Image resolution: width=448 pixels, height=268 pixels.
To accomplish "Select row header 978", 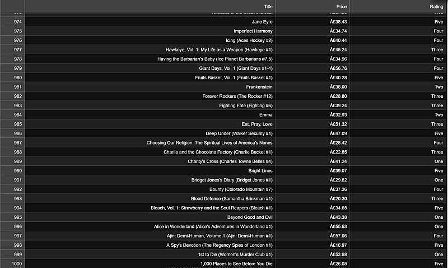I will pos(12,59).
